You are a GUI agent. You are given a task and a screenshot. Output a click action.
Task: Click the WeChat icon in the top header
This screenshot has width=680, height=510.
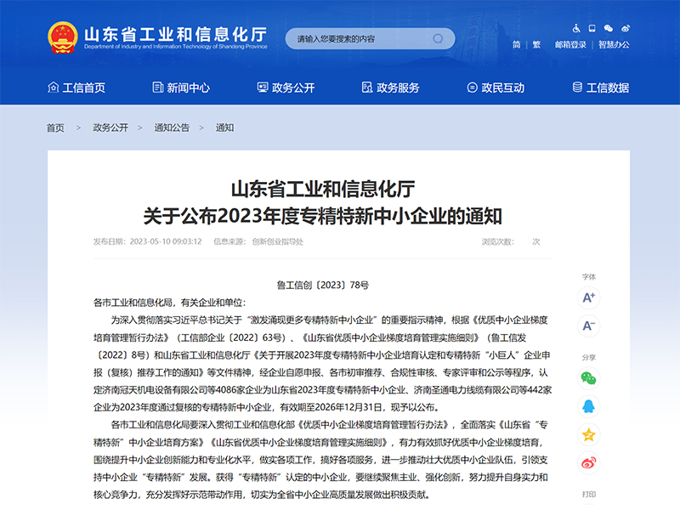pos(609,28)
